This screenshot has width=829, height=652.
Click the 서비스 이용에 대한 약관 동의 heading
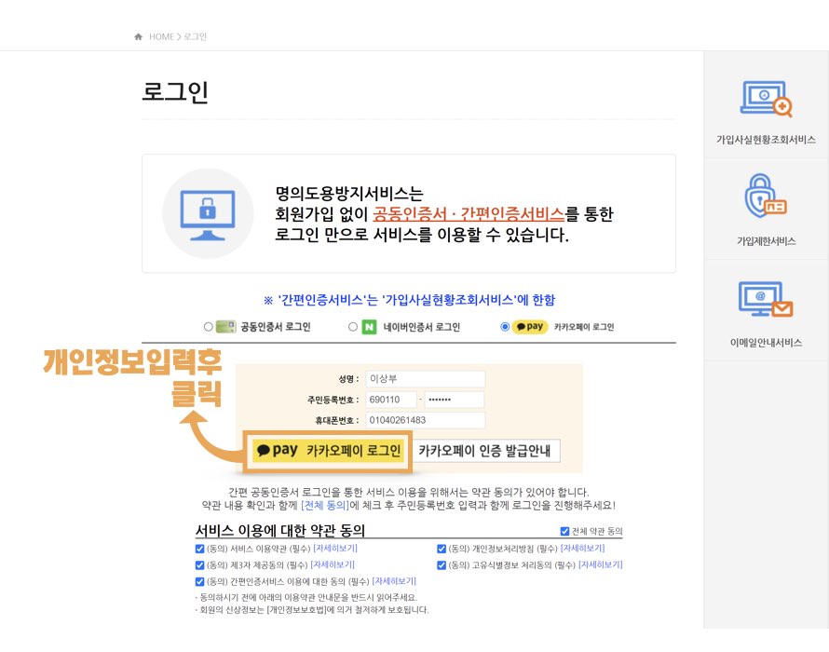pyautogui.click(x=280, y=530)
